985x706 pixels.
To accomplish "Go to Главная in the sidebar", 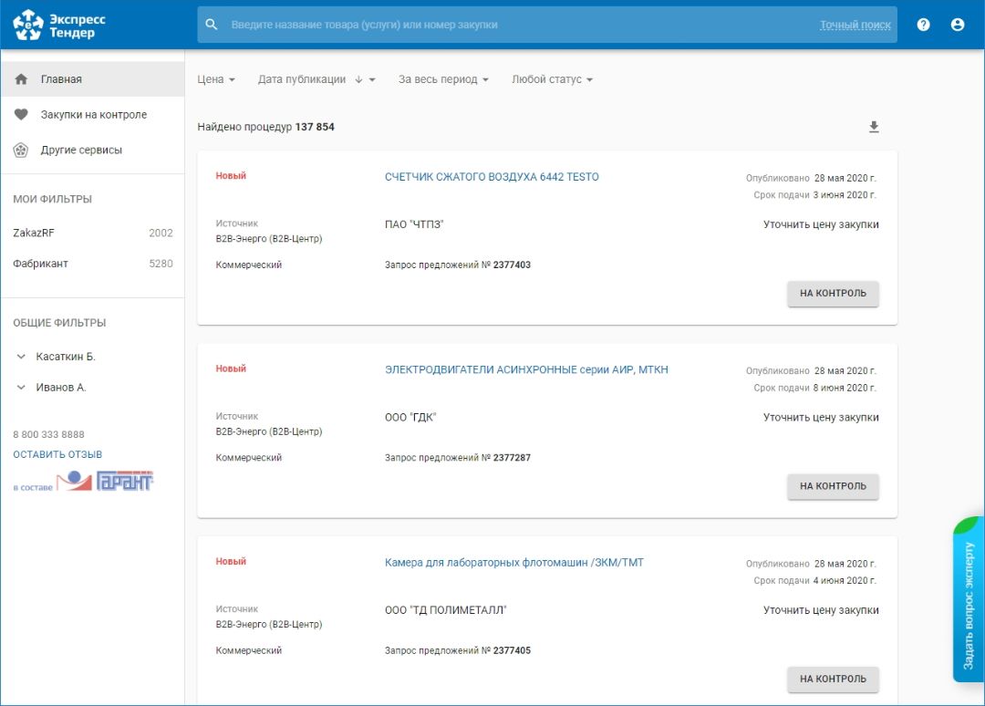I will (x=92, y=79).
